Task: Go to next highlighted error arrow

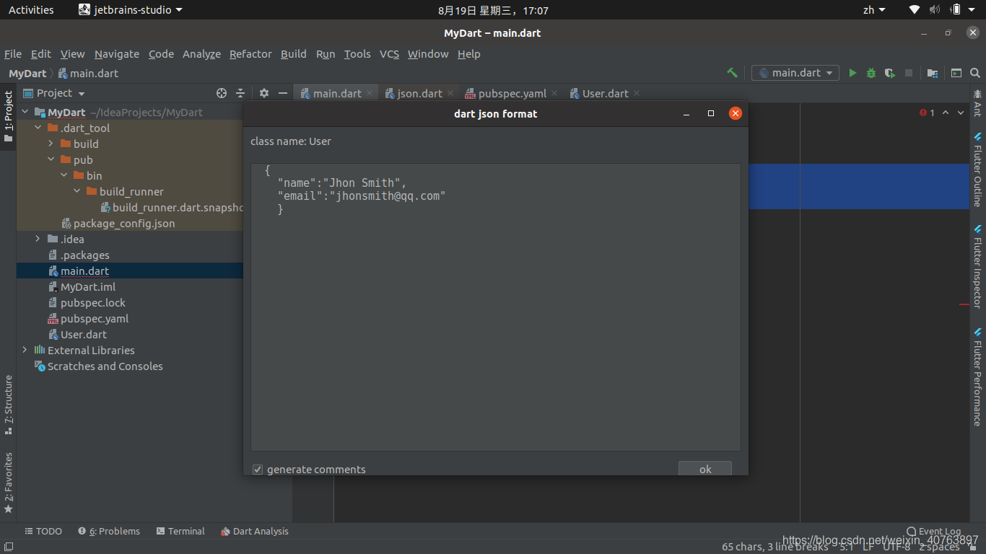Action: [961, 113]
